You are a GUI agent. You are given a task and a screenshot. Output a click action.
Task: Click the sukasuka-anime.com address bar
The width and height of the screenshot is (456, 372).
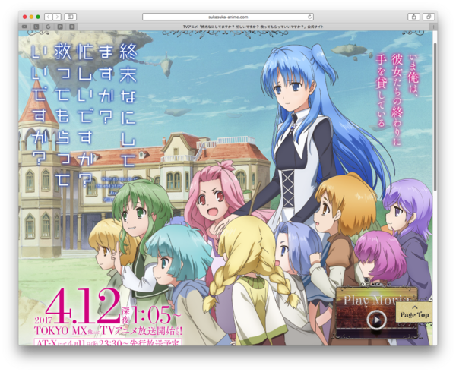tap(228, 17)
